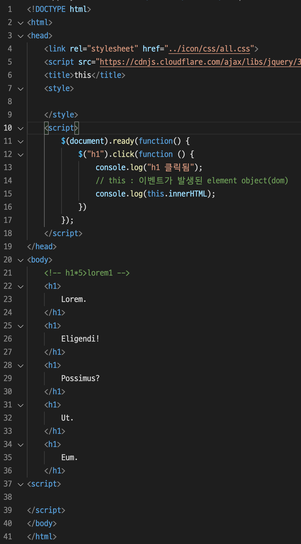Fold the h1 element on line 28

point(21,366)
